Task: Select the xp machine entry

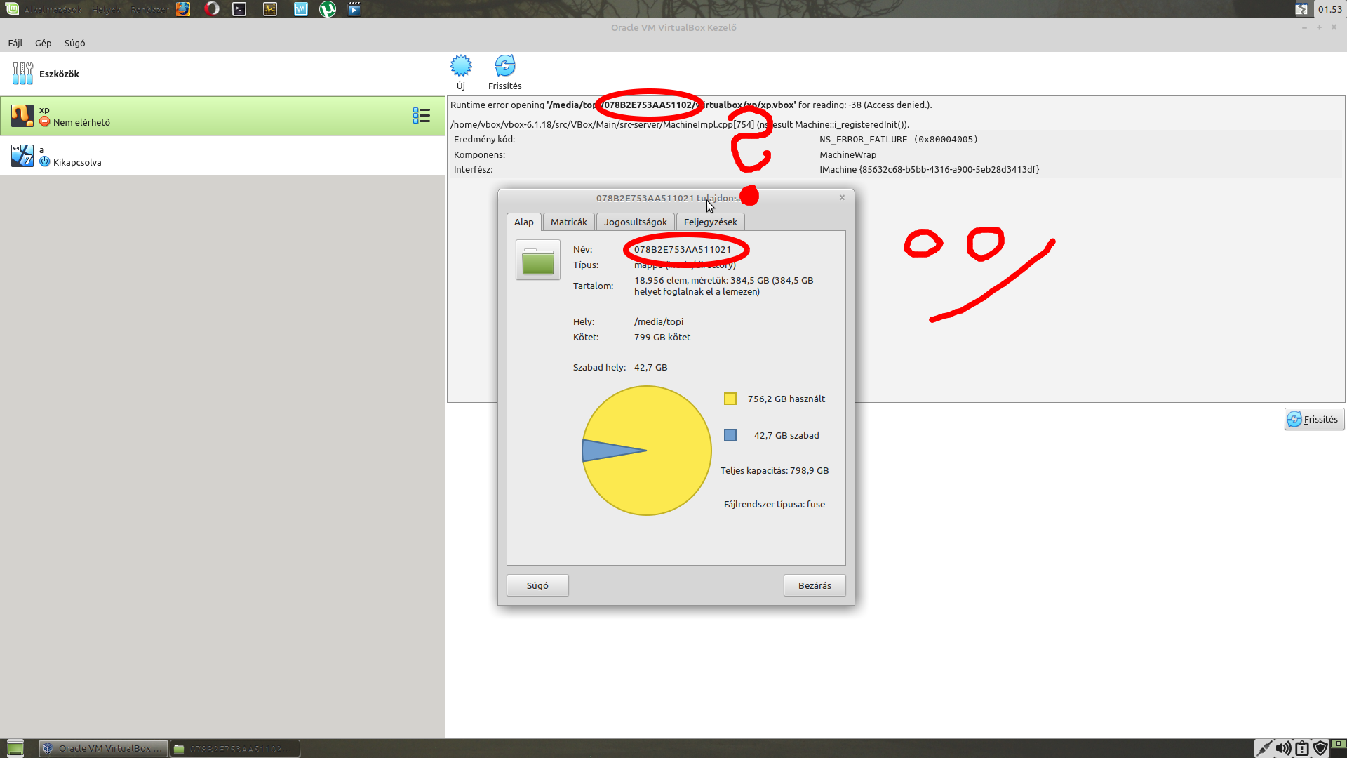Action: pyautogui.click(x=222, y=116)
